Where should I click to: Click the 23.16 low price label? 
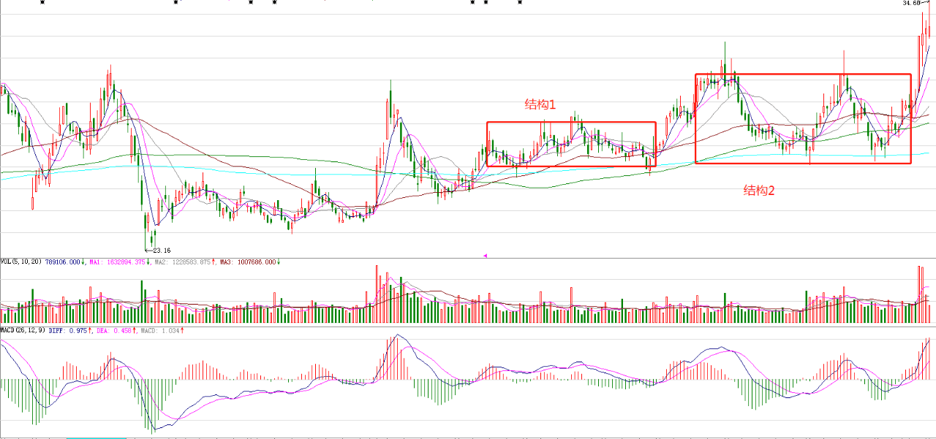pos(162,251)
